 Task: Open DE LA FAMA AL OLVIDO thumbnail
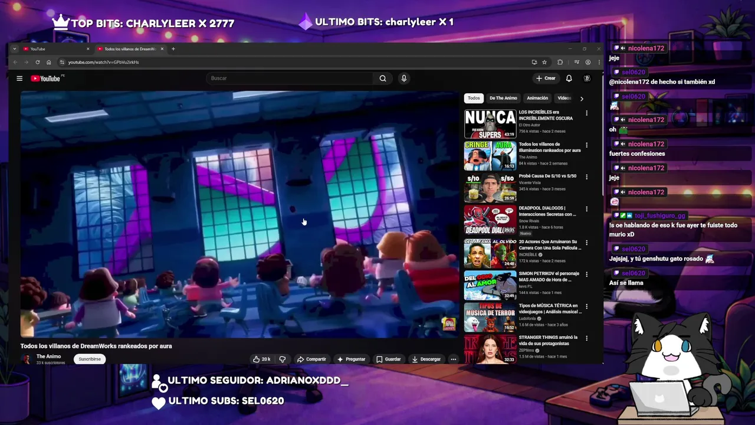(490, 253)
